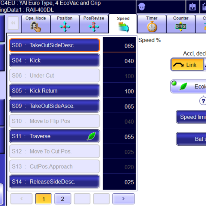This screenshot has height=206, width=206.
Task: Select page 1 of the step list
Action: tap(43, 199)
